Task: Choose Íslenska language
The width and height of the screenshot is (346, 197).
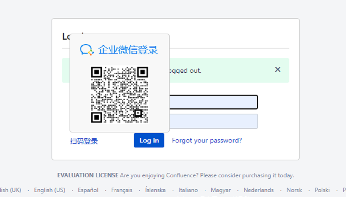Action: pyautogui.click(x=155, y=190)
